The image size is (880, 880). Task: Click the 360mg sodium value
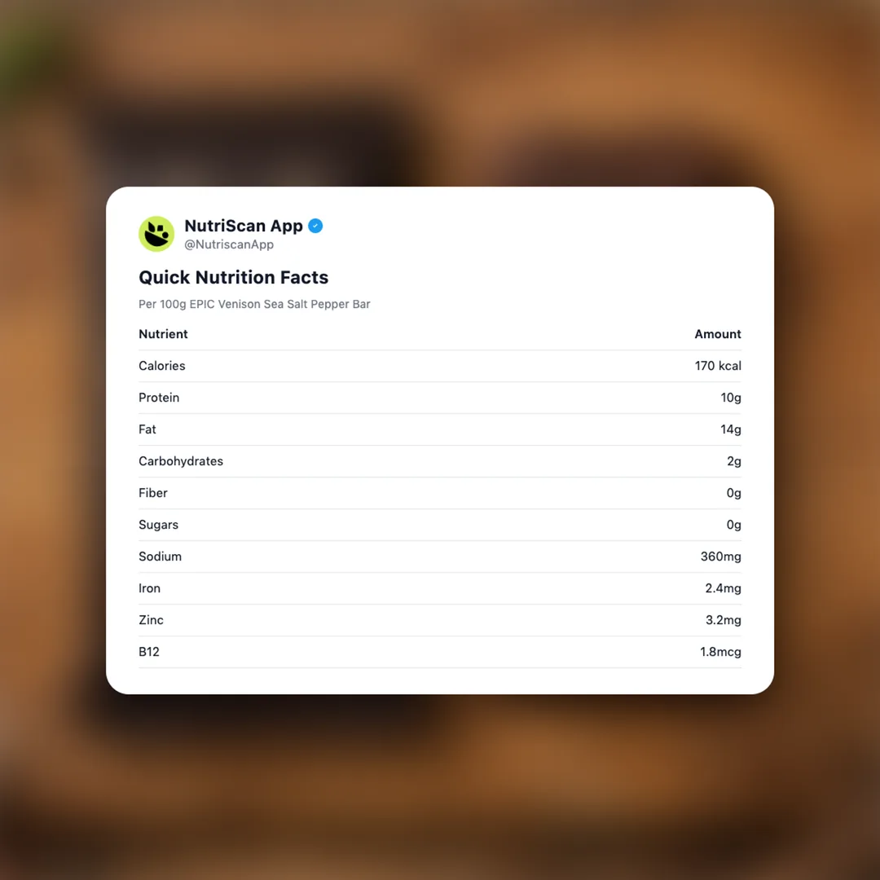pos(720,557)
